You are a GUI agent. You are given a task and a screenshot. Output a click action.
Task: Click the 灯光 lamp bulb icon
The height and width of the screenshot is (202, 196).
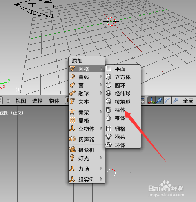pyautogui.click(x=72, y=158)
